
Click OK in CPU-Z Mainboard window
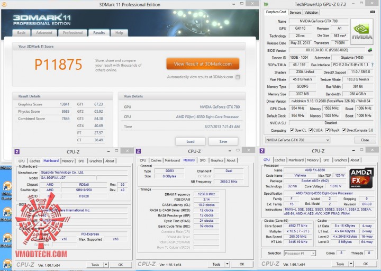(121, 265)
